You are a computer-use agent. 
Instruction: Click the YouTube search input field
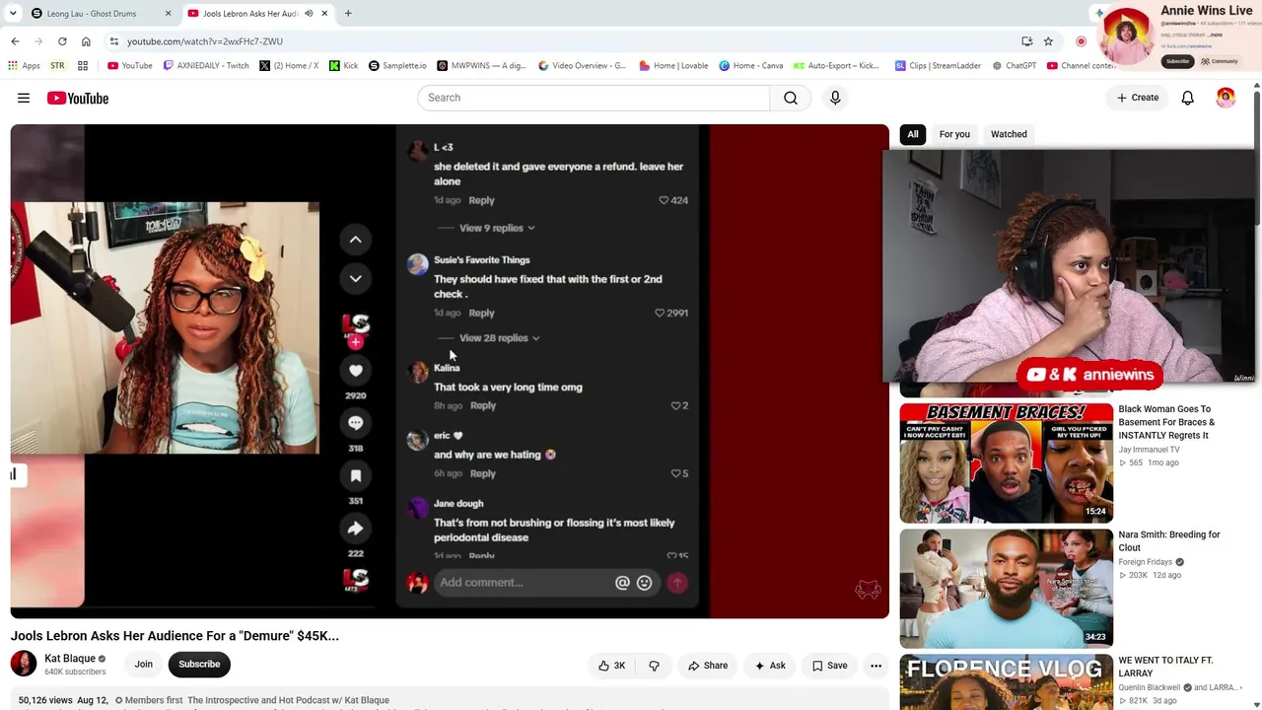point(594,98)
